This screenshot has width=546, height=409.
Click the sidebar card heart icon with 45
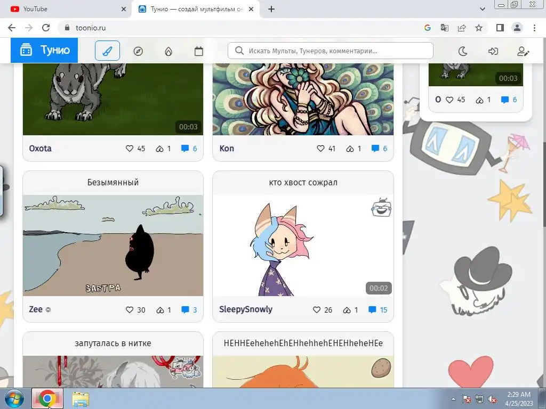point(449,100)
